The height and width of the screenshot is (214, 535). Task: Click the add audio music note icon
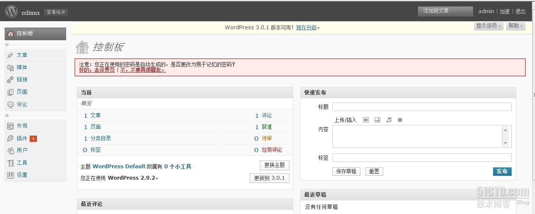pyautogui.click(x=389, y=120)
